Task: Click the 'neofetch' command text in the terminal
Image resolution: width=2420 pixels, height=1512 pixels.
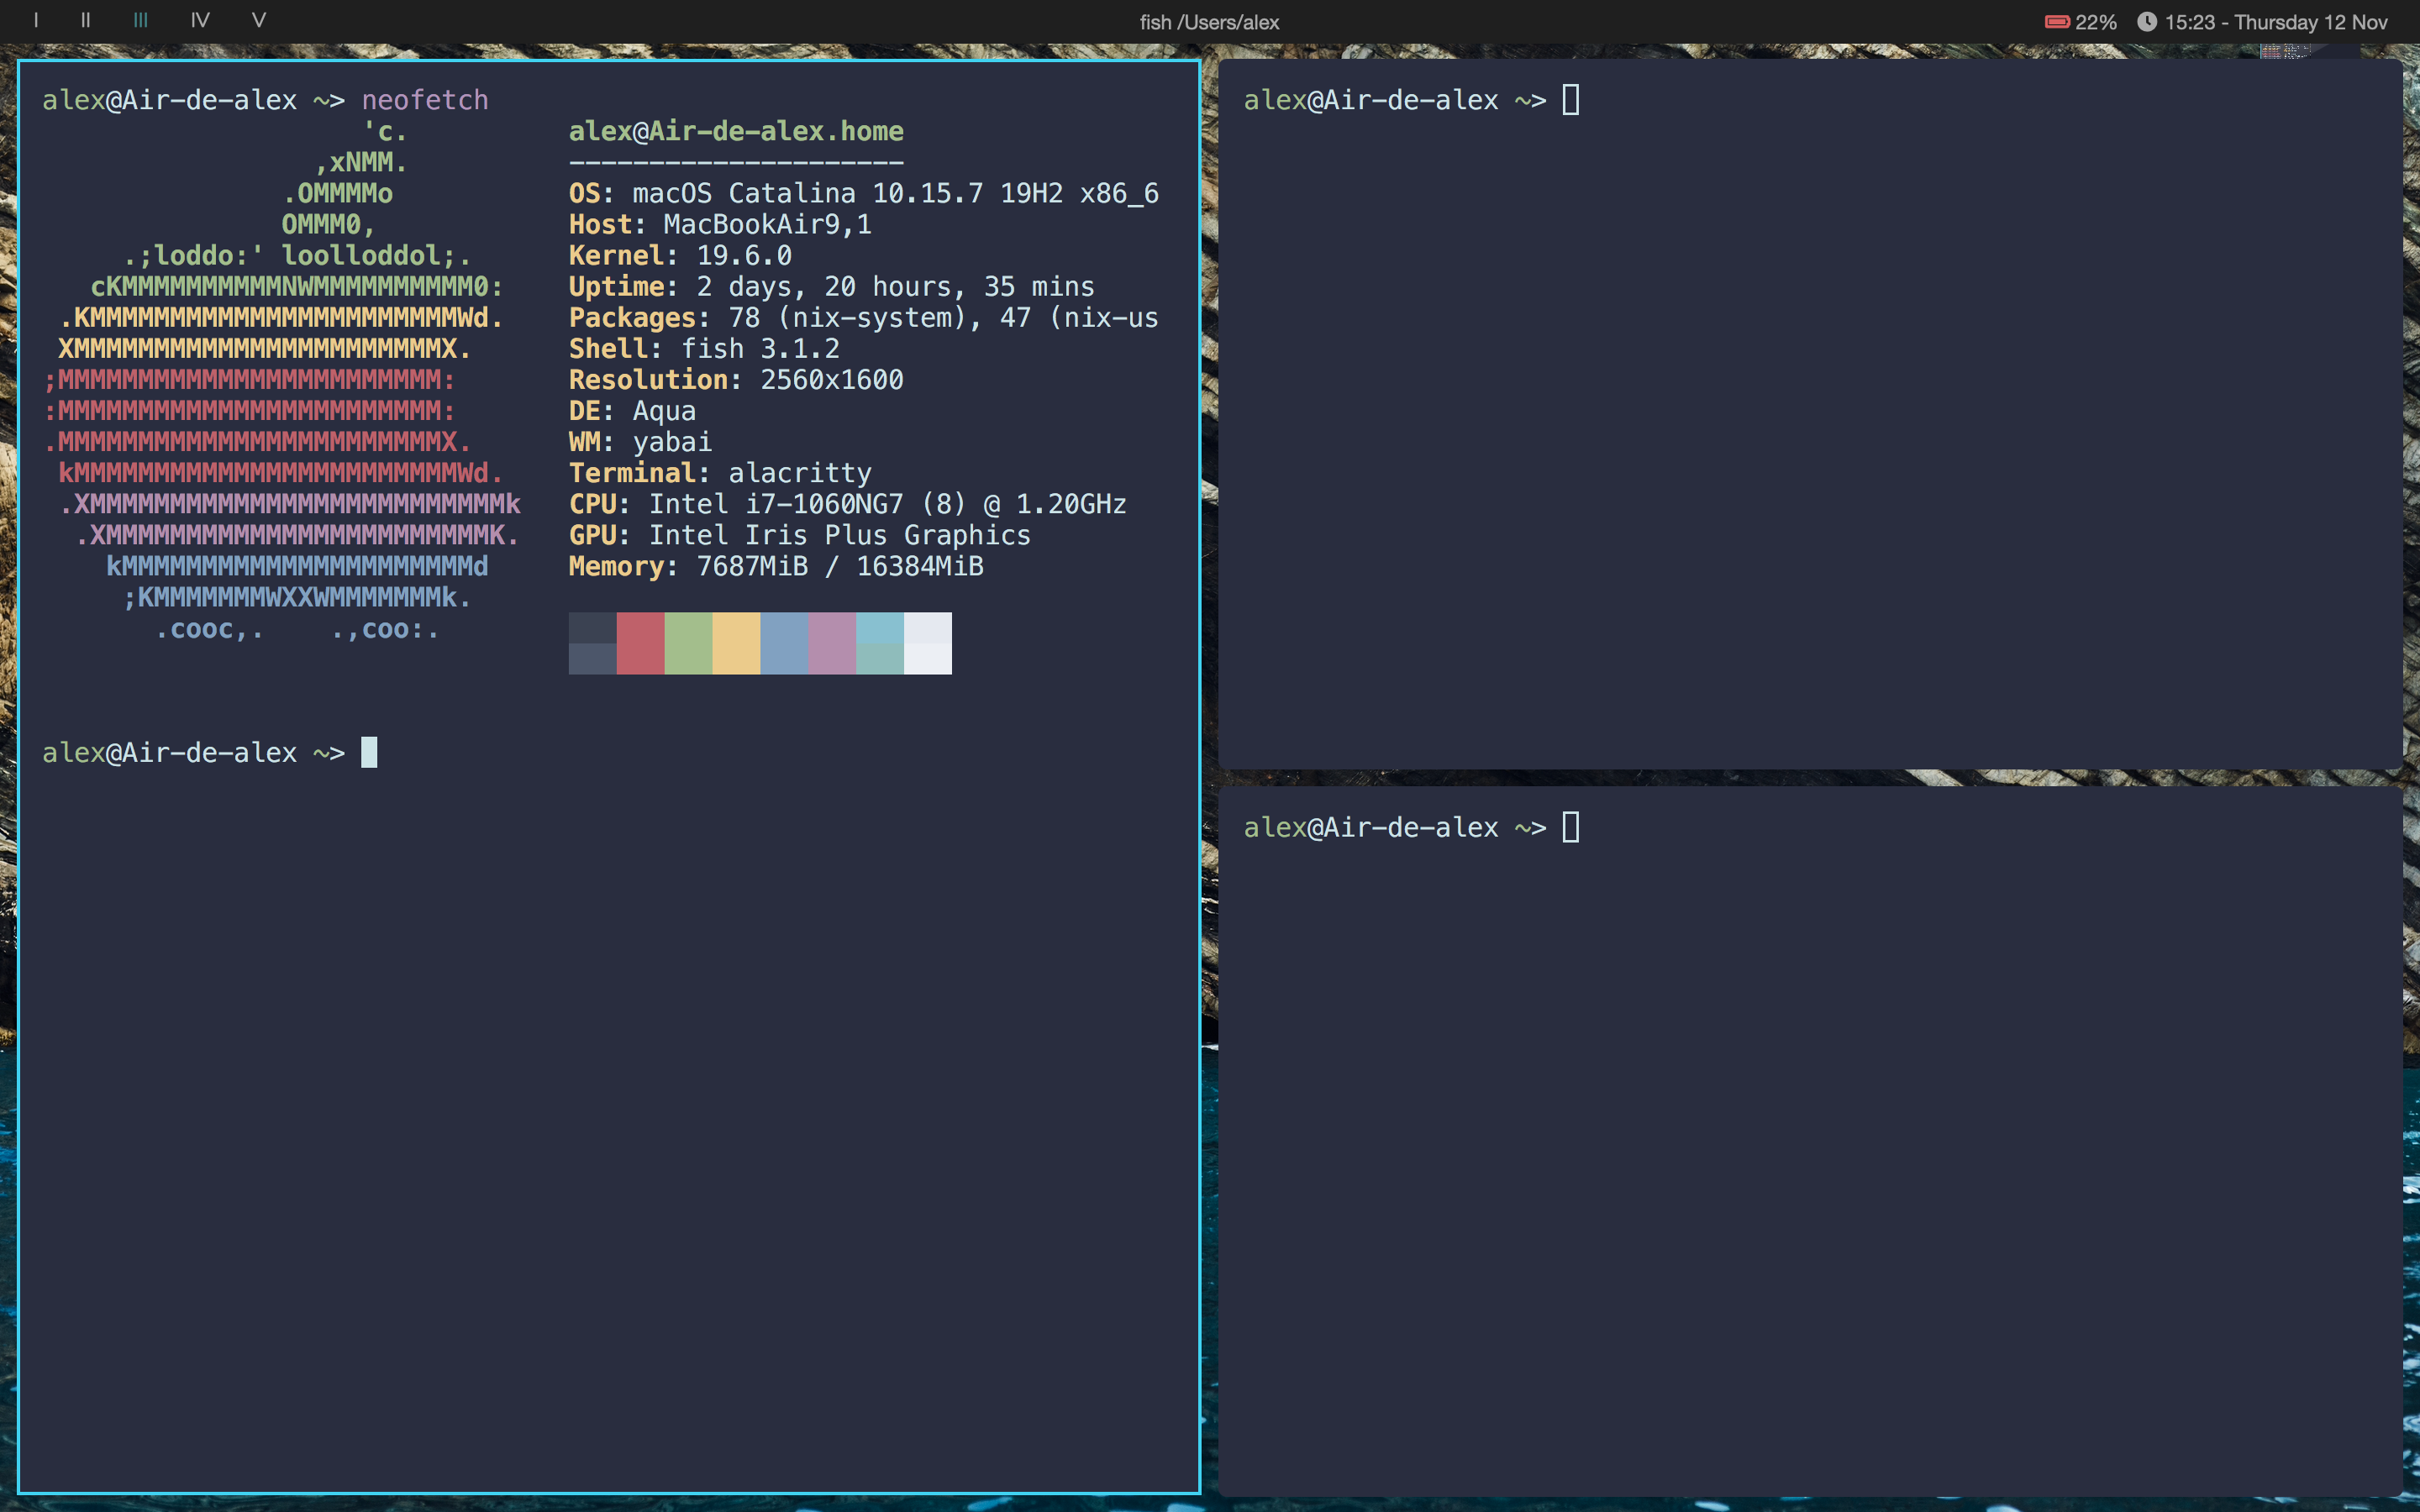Action: pyautogui.click(x=426, y=99)
